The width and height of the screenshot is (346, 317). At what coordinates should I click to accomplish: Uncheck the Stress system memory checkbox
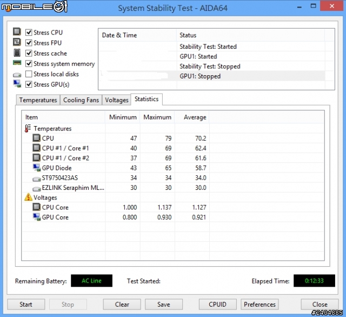(29, 64)
